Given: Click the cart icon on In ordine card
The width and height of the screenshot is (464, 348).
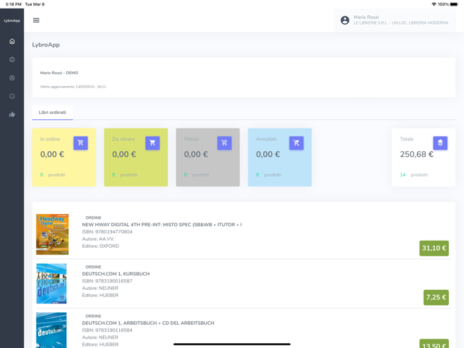Looking at the screenshot, I should click(80, 143).
